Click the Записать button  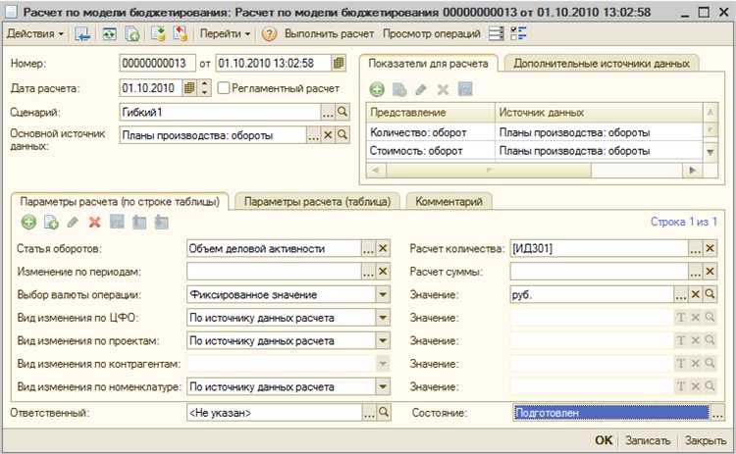[648, 440]
